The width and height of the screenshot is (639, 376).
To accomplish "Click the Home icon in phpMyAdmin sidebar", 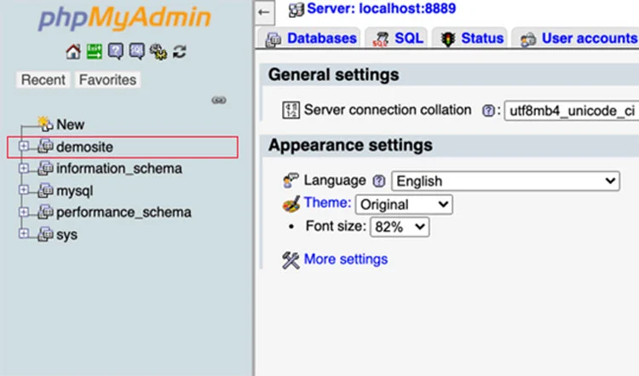I will [x=73, y=52].
